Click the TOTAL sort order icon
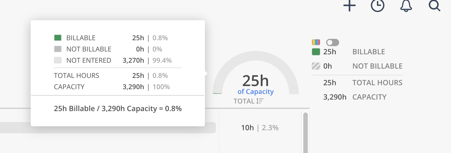This screenshot has height=153, width=451. (x=260, y=101)
